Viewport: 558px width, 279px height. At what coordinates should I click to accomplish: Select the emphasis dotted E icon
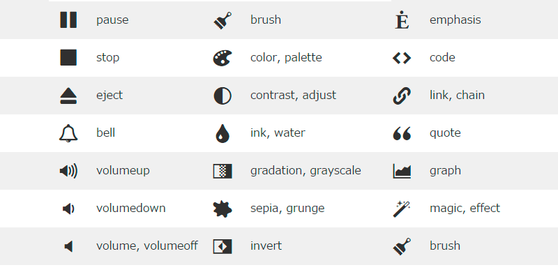coord(401,20)
